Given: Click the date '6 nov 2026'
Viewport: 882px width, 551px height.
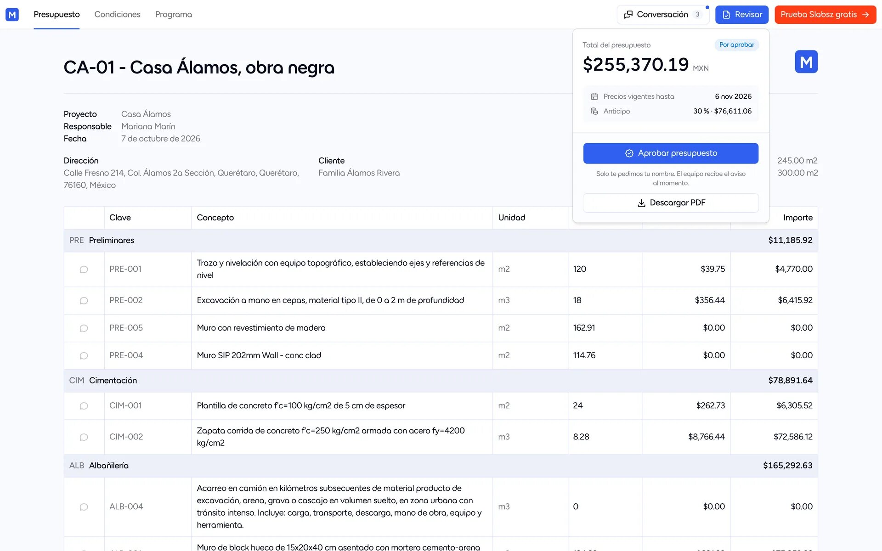Looking at the screenshot, I should pos(733,96).
